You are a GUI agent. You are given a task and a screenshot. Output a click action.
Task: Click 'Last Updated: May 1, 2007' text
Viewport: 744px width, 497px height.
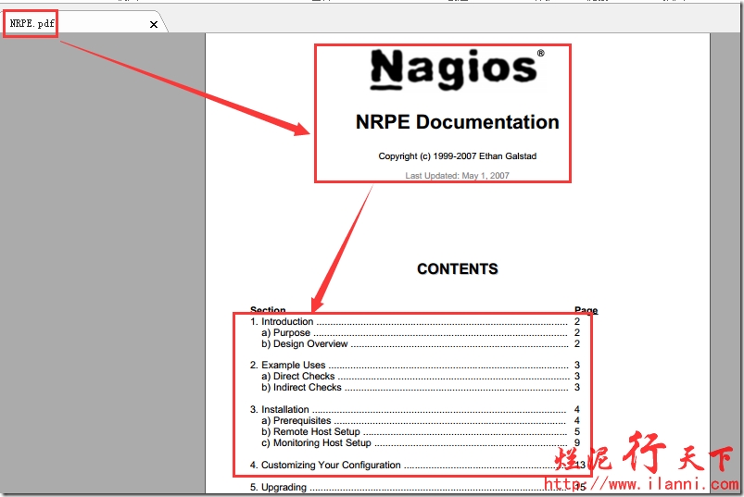click(458, 175)
